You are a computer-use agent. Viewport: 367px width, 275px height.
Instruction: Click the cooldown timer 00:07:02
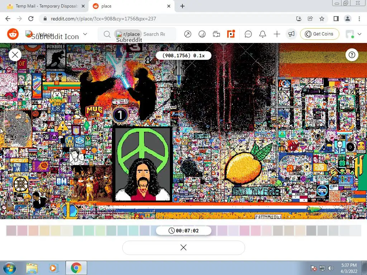point(183,231)
